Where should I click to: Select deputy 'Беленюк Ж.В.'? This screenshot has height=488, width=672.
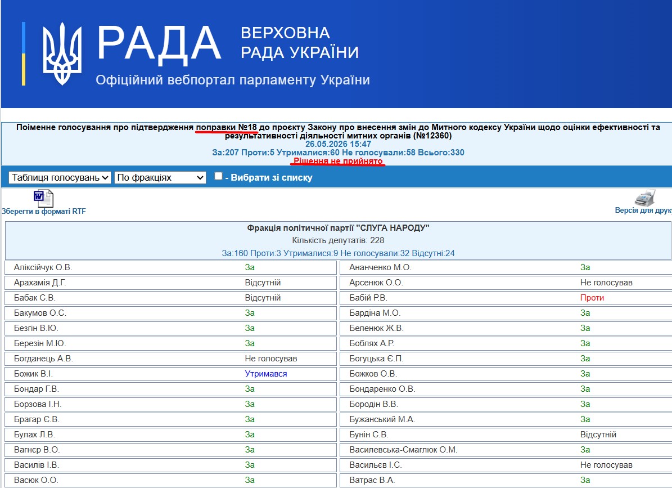pyautogui.click(x=376, y=328)
